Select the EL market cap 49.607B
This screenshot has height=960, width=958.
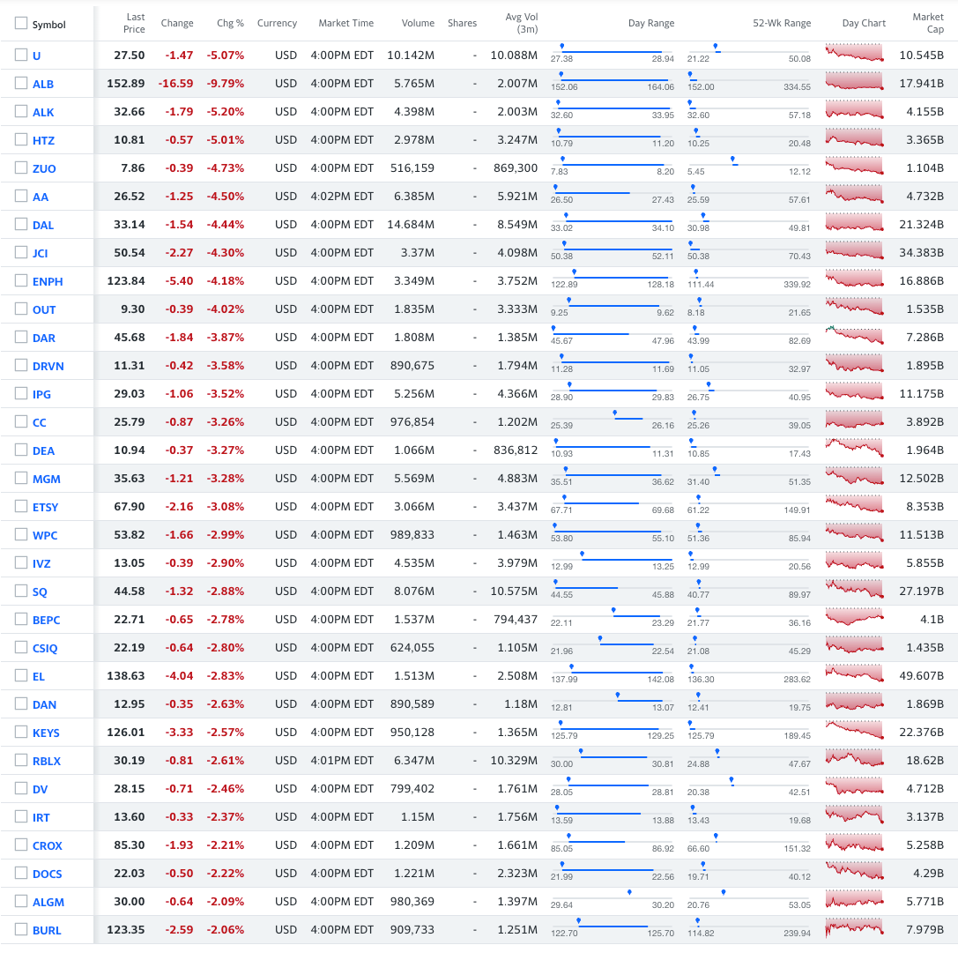921,676
